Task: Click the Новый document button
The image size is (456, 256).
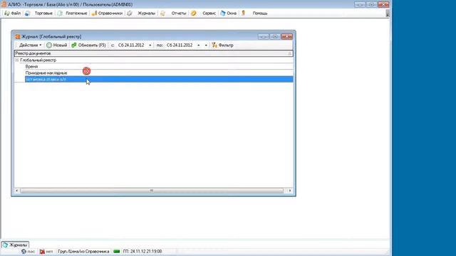Action: 57,46
